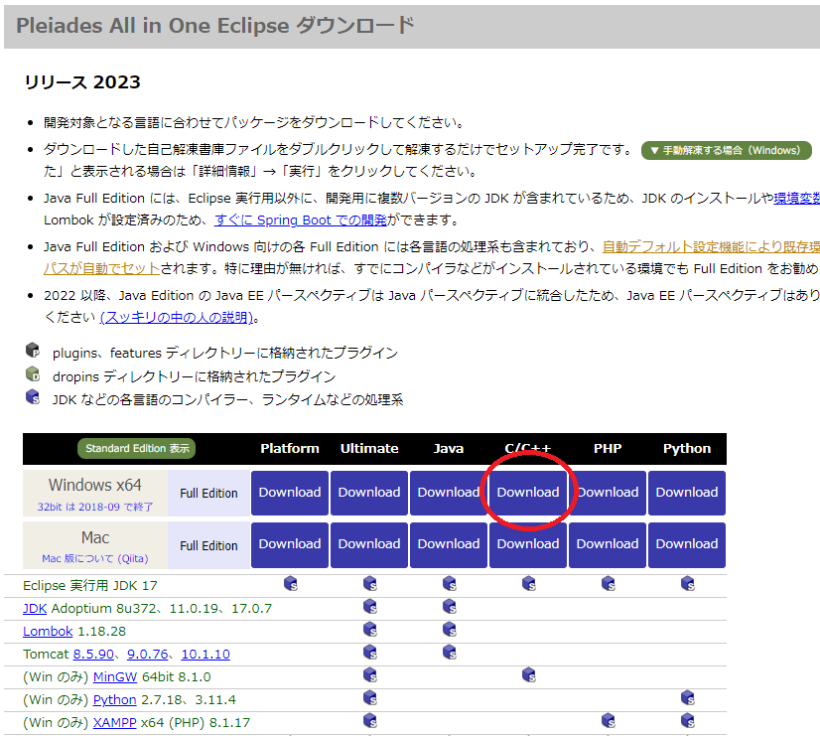Open Tomcat 8.5.90 link
The image size is (820, 736).
click(93, 655)
